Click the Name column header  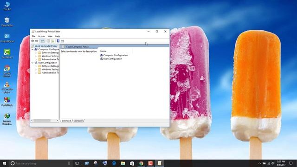tap(103, 51)
